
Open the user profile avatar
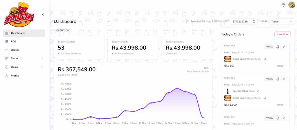pos(292,5)
